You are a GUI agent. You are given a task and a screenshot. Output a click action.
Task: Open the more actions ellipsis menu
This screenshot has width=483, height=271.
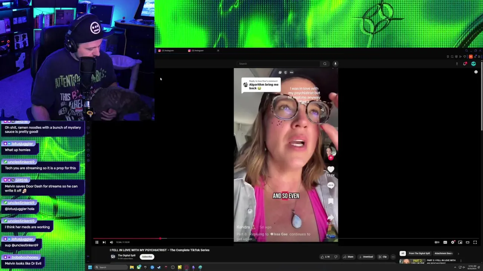tap(393, 257)
